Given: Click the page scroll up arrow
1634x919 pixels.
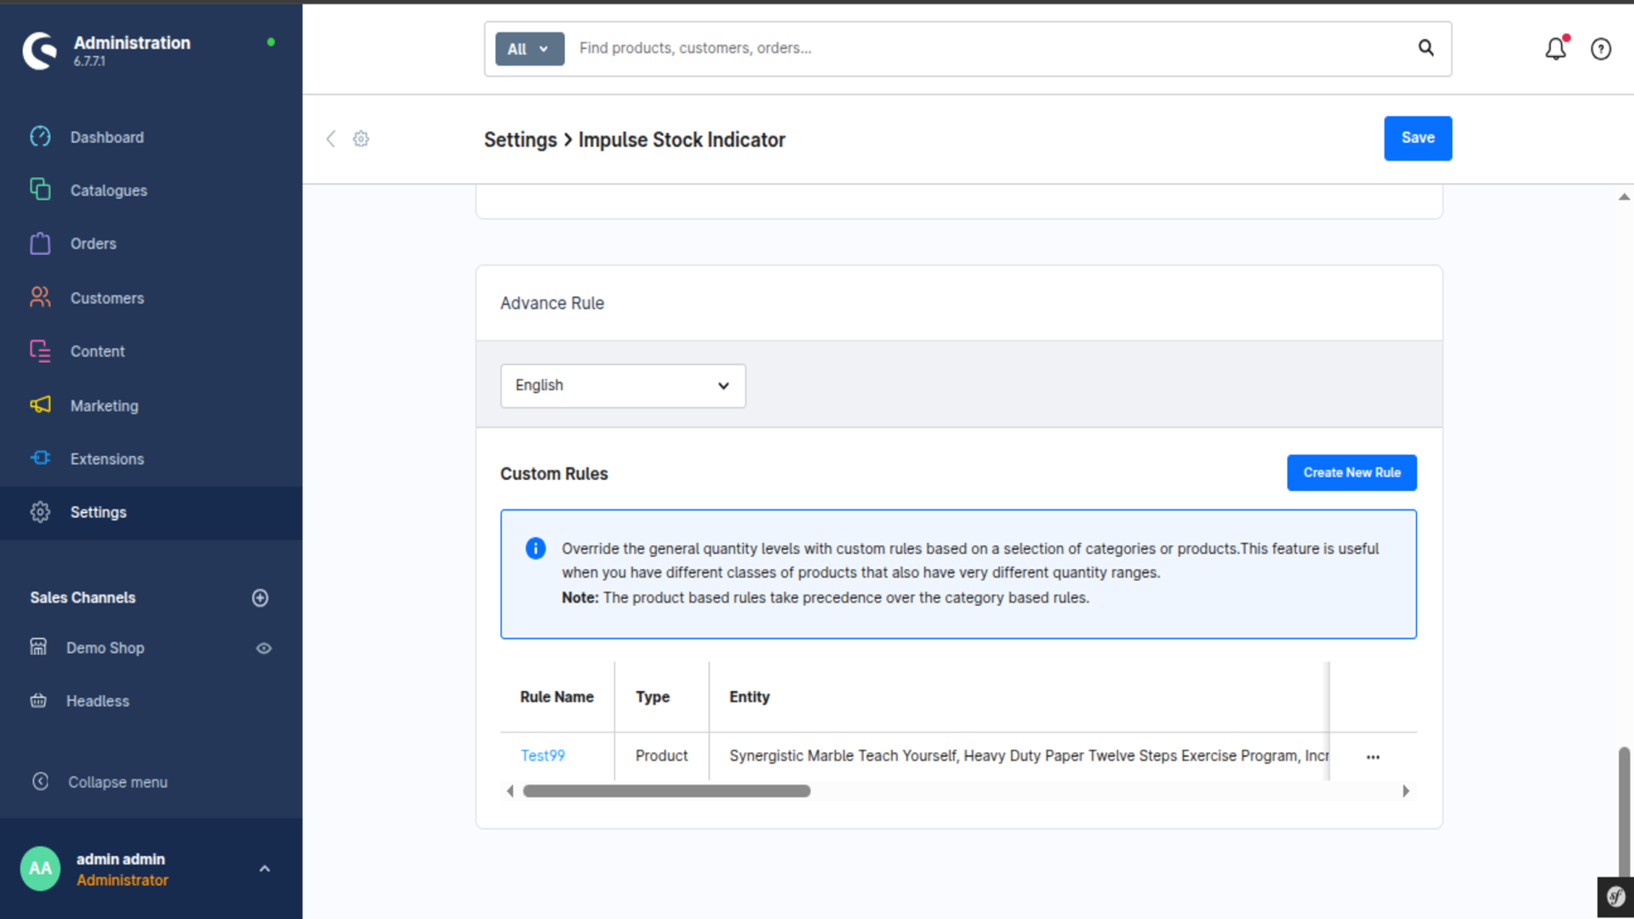Looking at the screenshot, I should tap(1624, 197).
